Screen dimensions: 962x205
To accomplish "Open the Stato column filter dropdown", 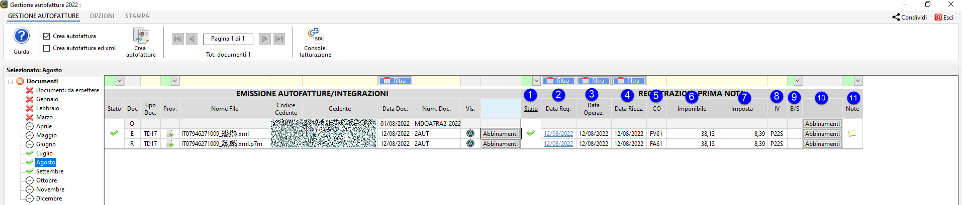I will [x=120, y=81].
